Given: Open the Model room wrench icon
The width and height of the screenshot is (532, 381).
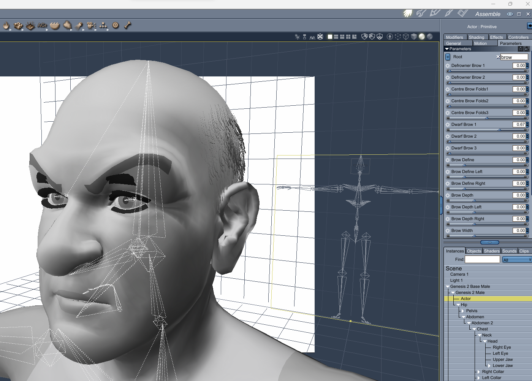Looking at the screenshot, I should tap(421, 14).
